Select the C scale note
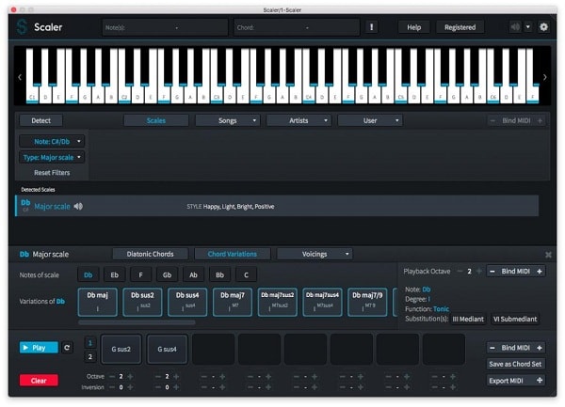The width and height of the screenshot is (565, 407). point(246,275)
